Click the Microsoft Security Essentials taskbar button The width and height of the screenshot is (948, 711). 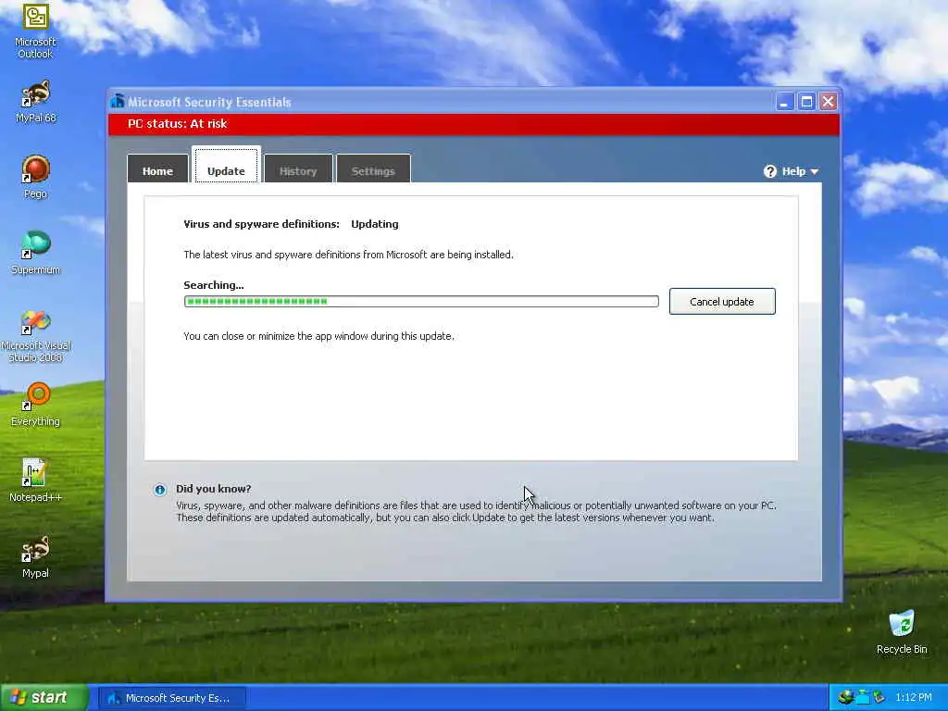pyautogui.click(x=172, y=698)
